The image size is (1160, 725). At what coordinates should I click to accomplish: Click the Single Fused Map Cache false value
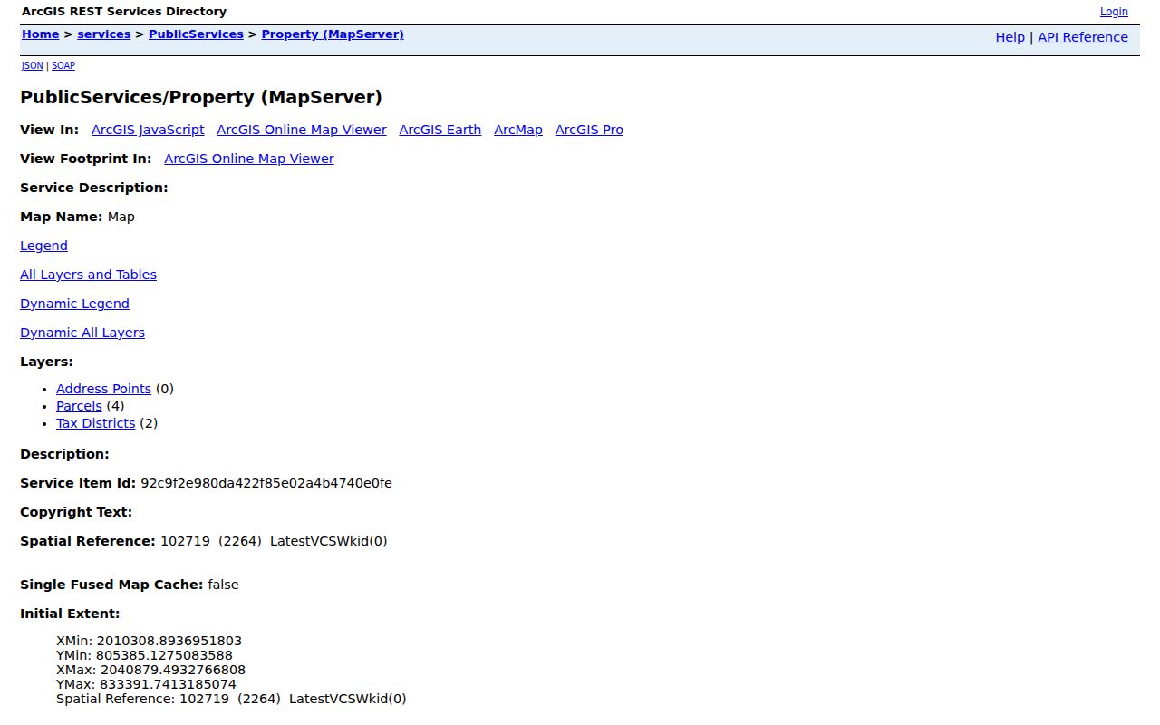tap(223, 585)
